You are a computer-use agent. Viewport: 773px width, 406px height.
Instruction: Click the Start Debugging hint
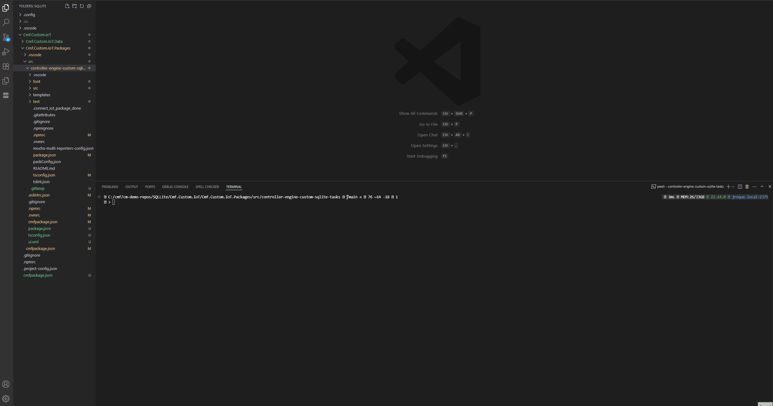point(422,156)
